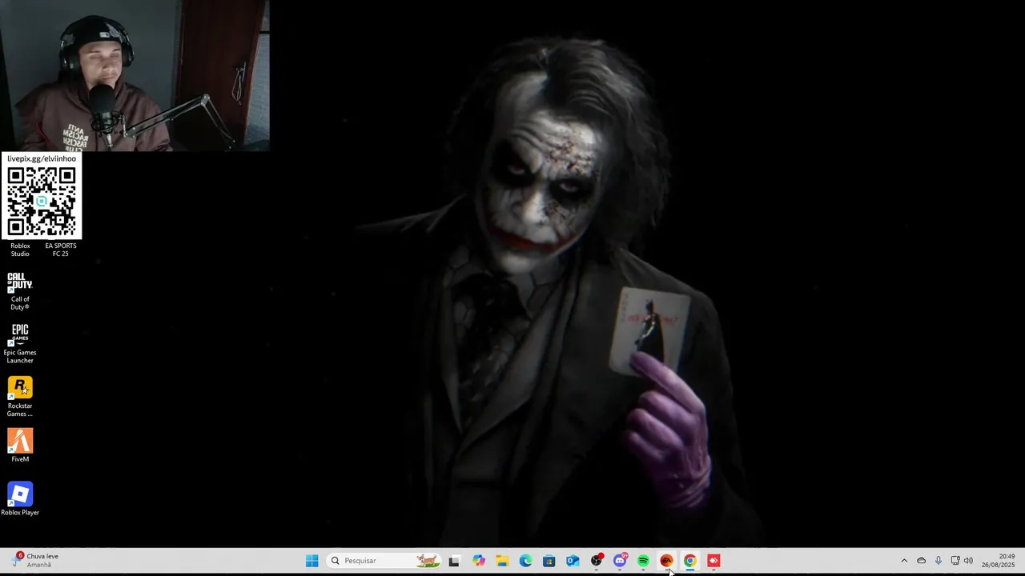The height and width of the screenshot is (576, 1025).
Task: Open the OneDrive cloud tray icon
Action: coord(921,561)
